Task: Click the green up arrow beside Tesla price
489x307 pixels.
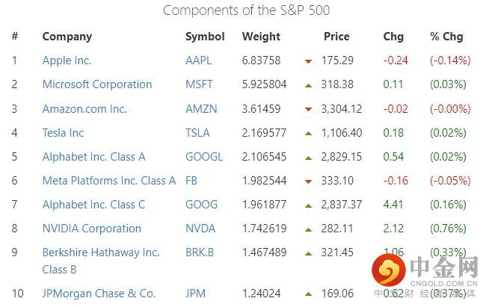Action: [x=308, y=134]
